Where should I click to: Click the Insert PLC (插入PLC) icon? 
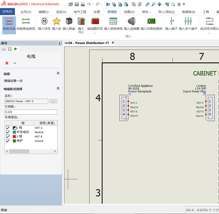(x=81, y=21)
